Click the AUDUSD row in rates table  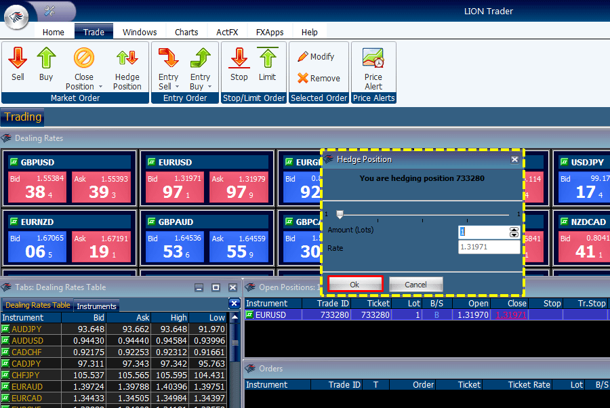(x=114, y=341)
